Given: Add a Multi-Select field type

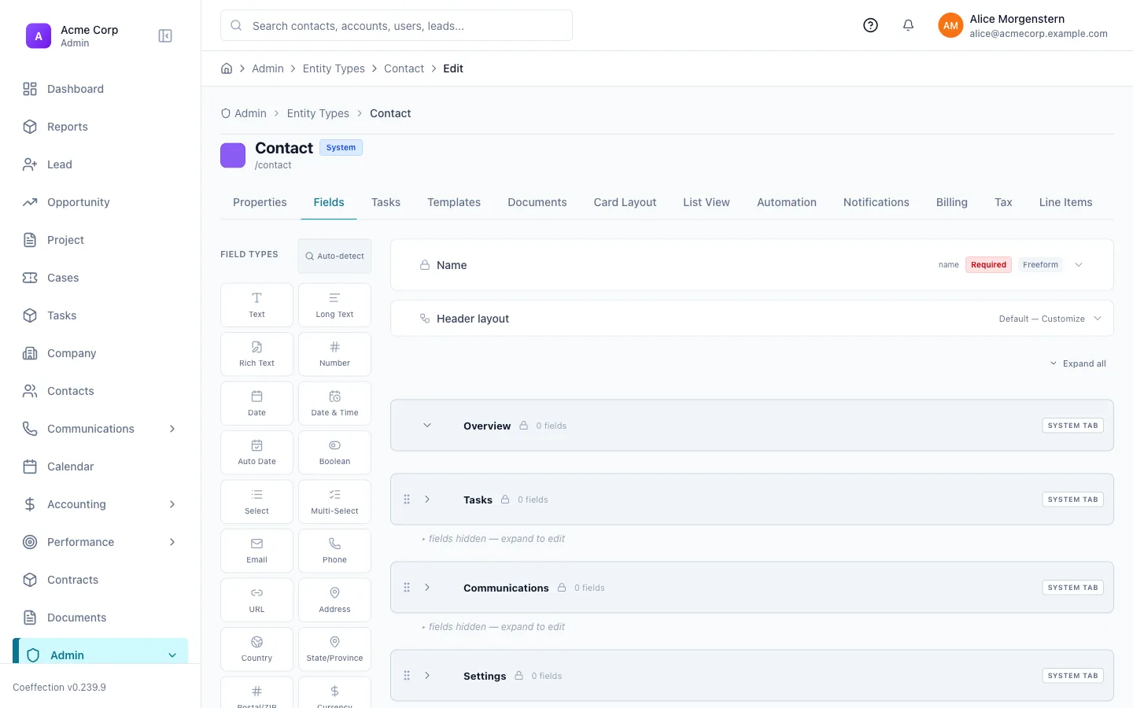Looking at the screenshot, I should [334, 502].
